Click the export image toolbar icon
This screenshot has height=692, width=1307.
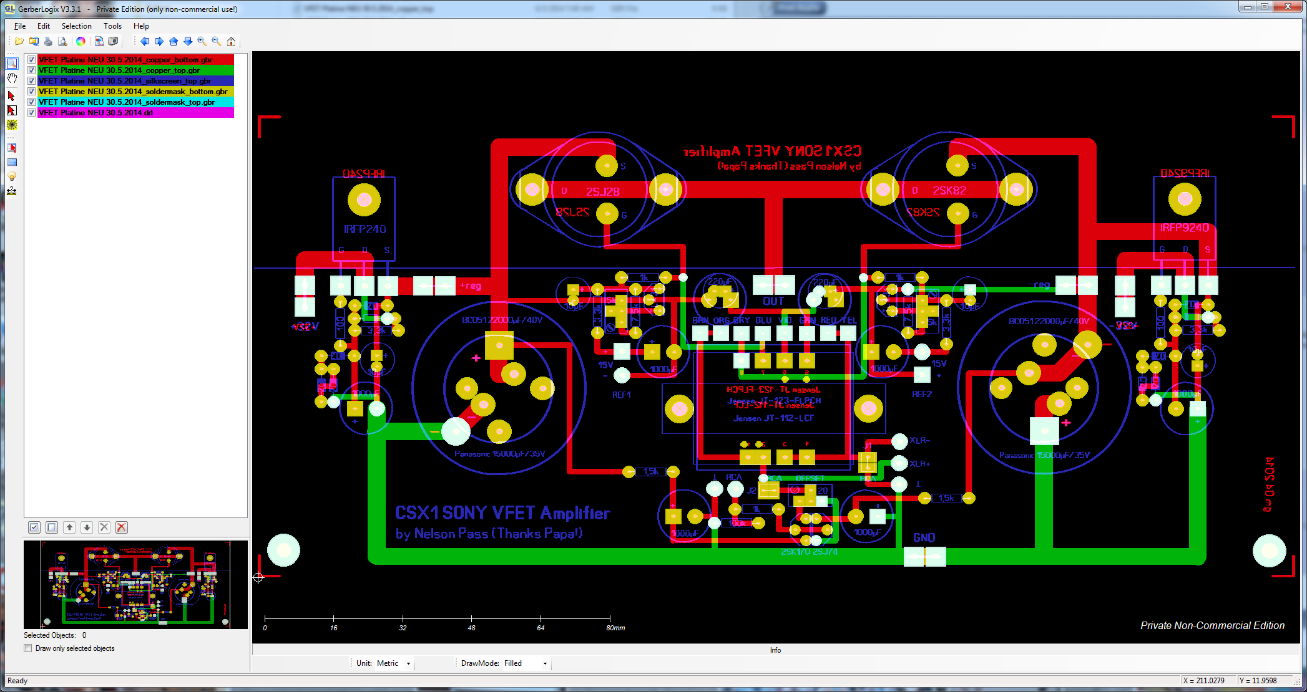click(x=99, y=41)
